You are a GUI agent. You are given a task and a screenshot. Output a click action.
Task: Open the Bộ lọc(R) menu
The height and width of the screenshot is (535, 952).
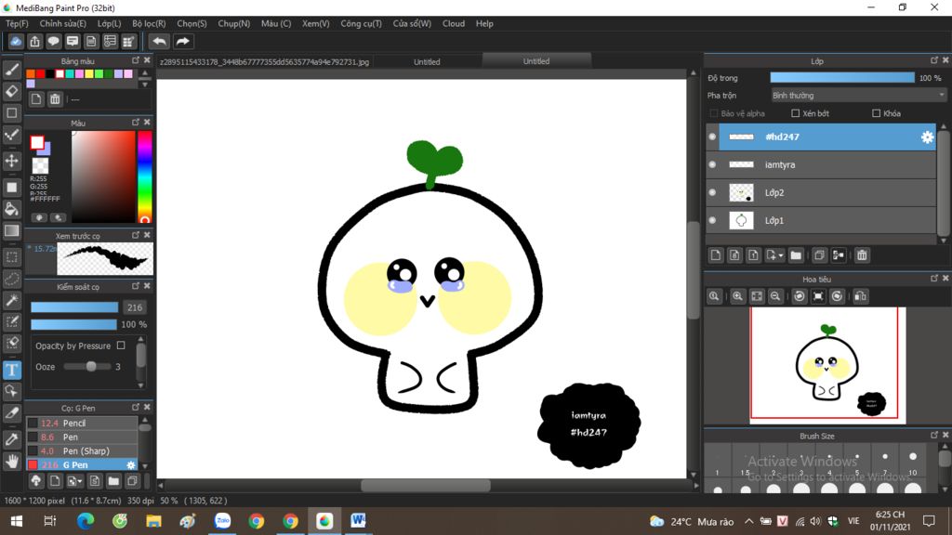click(149, 23)
